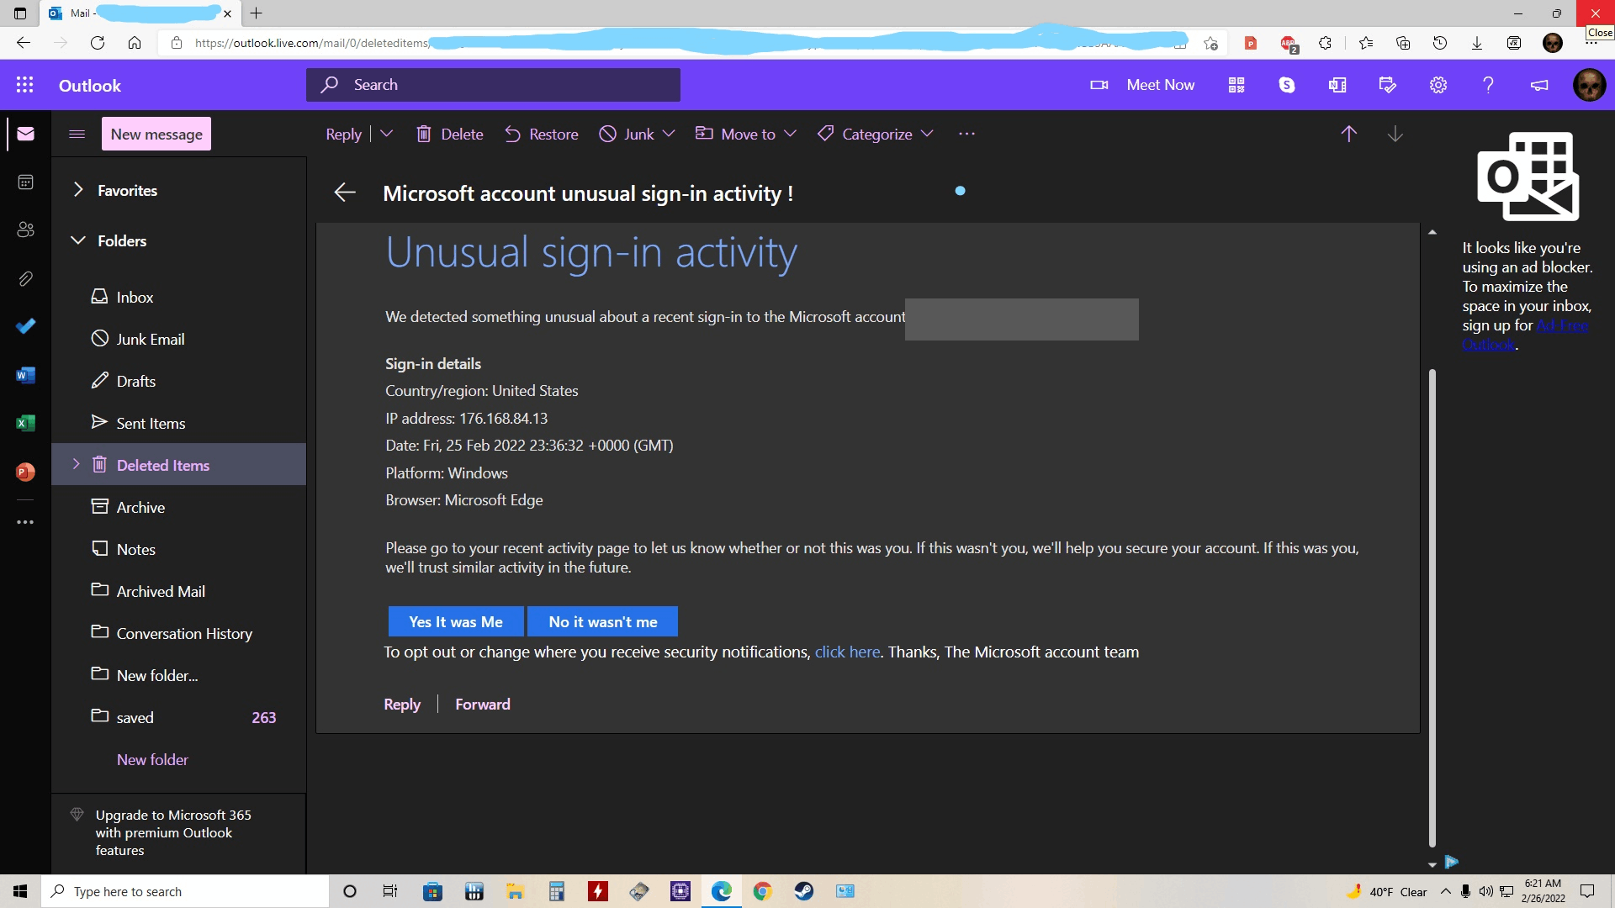
Task: Open the app launcher grid icon
Action: [24, 85]
